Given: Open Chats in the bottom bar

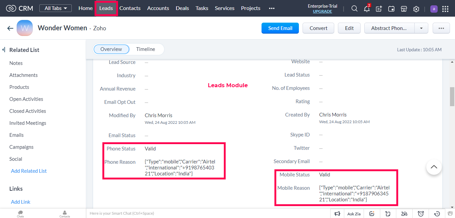Looking at the screenshot, I should pyautogui.click(x=20, y=214).
